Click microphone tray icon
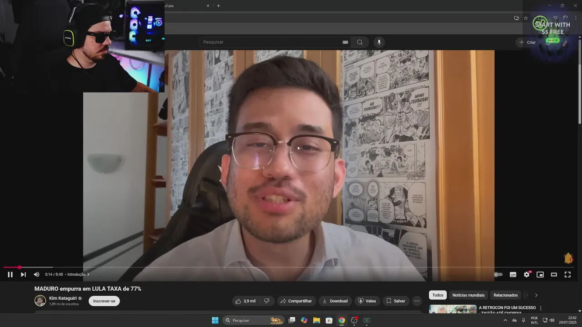 click(523, 320)
